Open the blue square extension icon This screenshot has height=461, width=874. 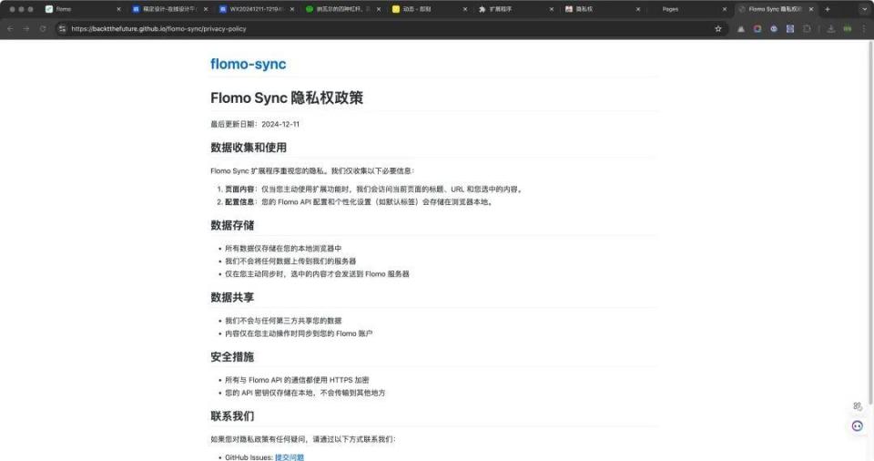click(790, 28)
